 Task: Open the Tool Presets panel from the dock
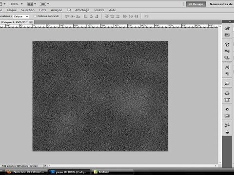tap(227, 51)
